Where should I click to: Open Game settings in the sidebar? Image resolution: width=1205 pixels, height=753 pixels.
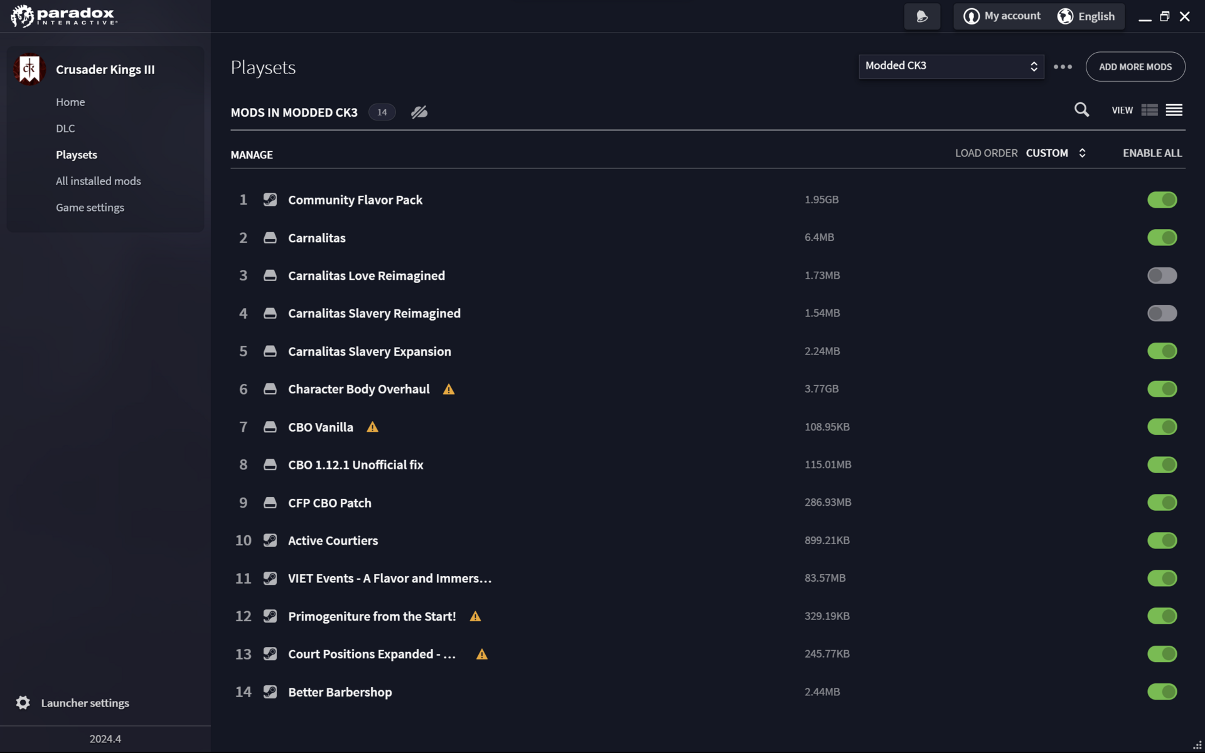pos(90,208)
